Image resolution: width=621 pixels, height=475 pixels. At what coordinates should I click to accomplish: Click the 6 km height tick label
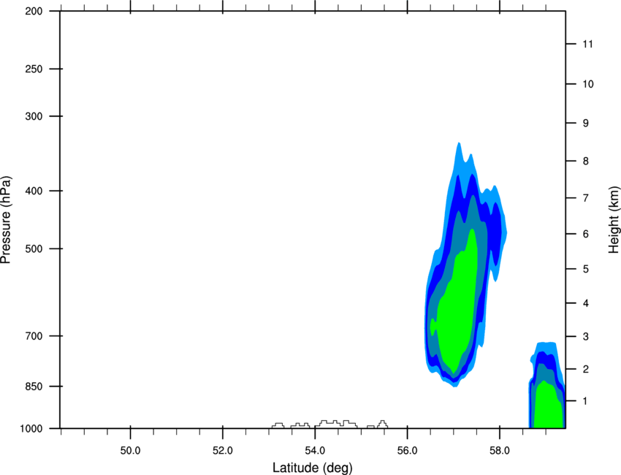tap(586, 234)
